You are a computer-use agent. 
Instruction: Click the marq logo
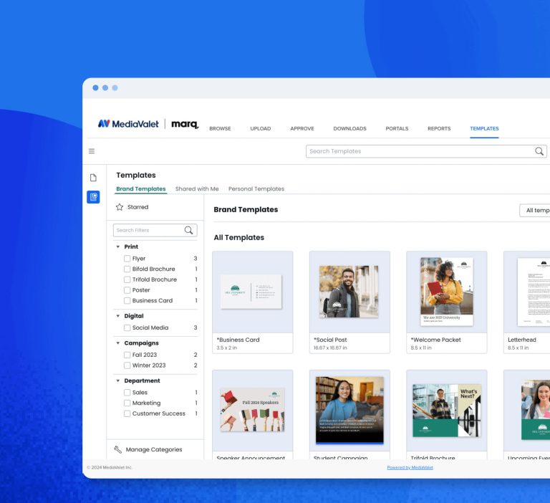pyautogui.click(x=185, y=124)
